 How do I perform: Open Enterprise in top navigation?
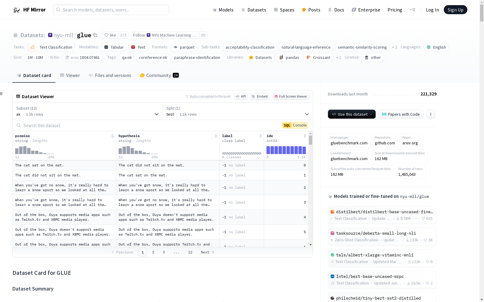click(366, 10)
